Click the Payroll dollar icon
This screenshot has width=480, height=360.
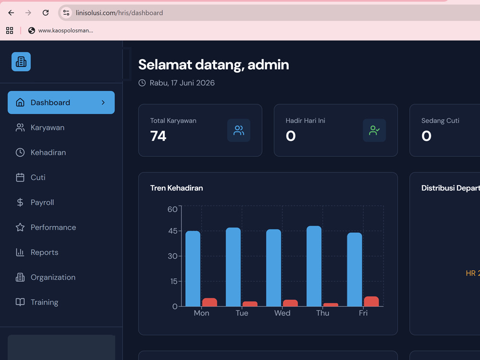[x=20, y=203]
